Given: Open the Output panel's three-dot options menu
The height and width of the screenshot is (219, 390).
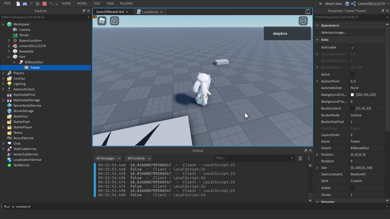Looking at the screenshot, I should click(309, 158).
